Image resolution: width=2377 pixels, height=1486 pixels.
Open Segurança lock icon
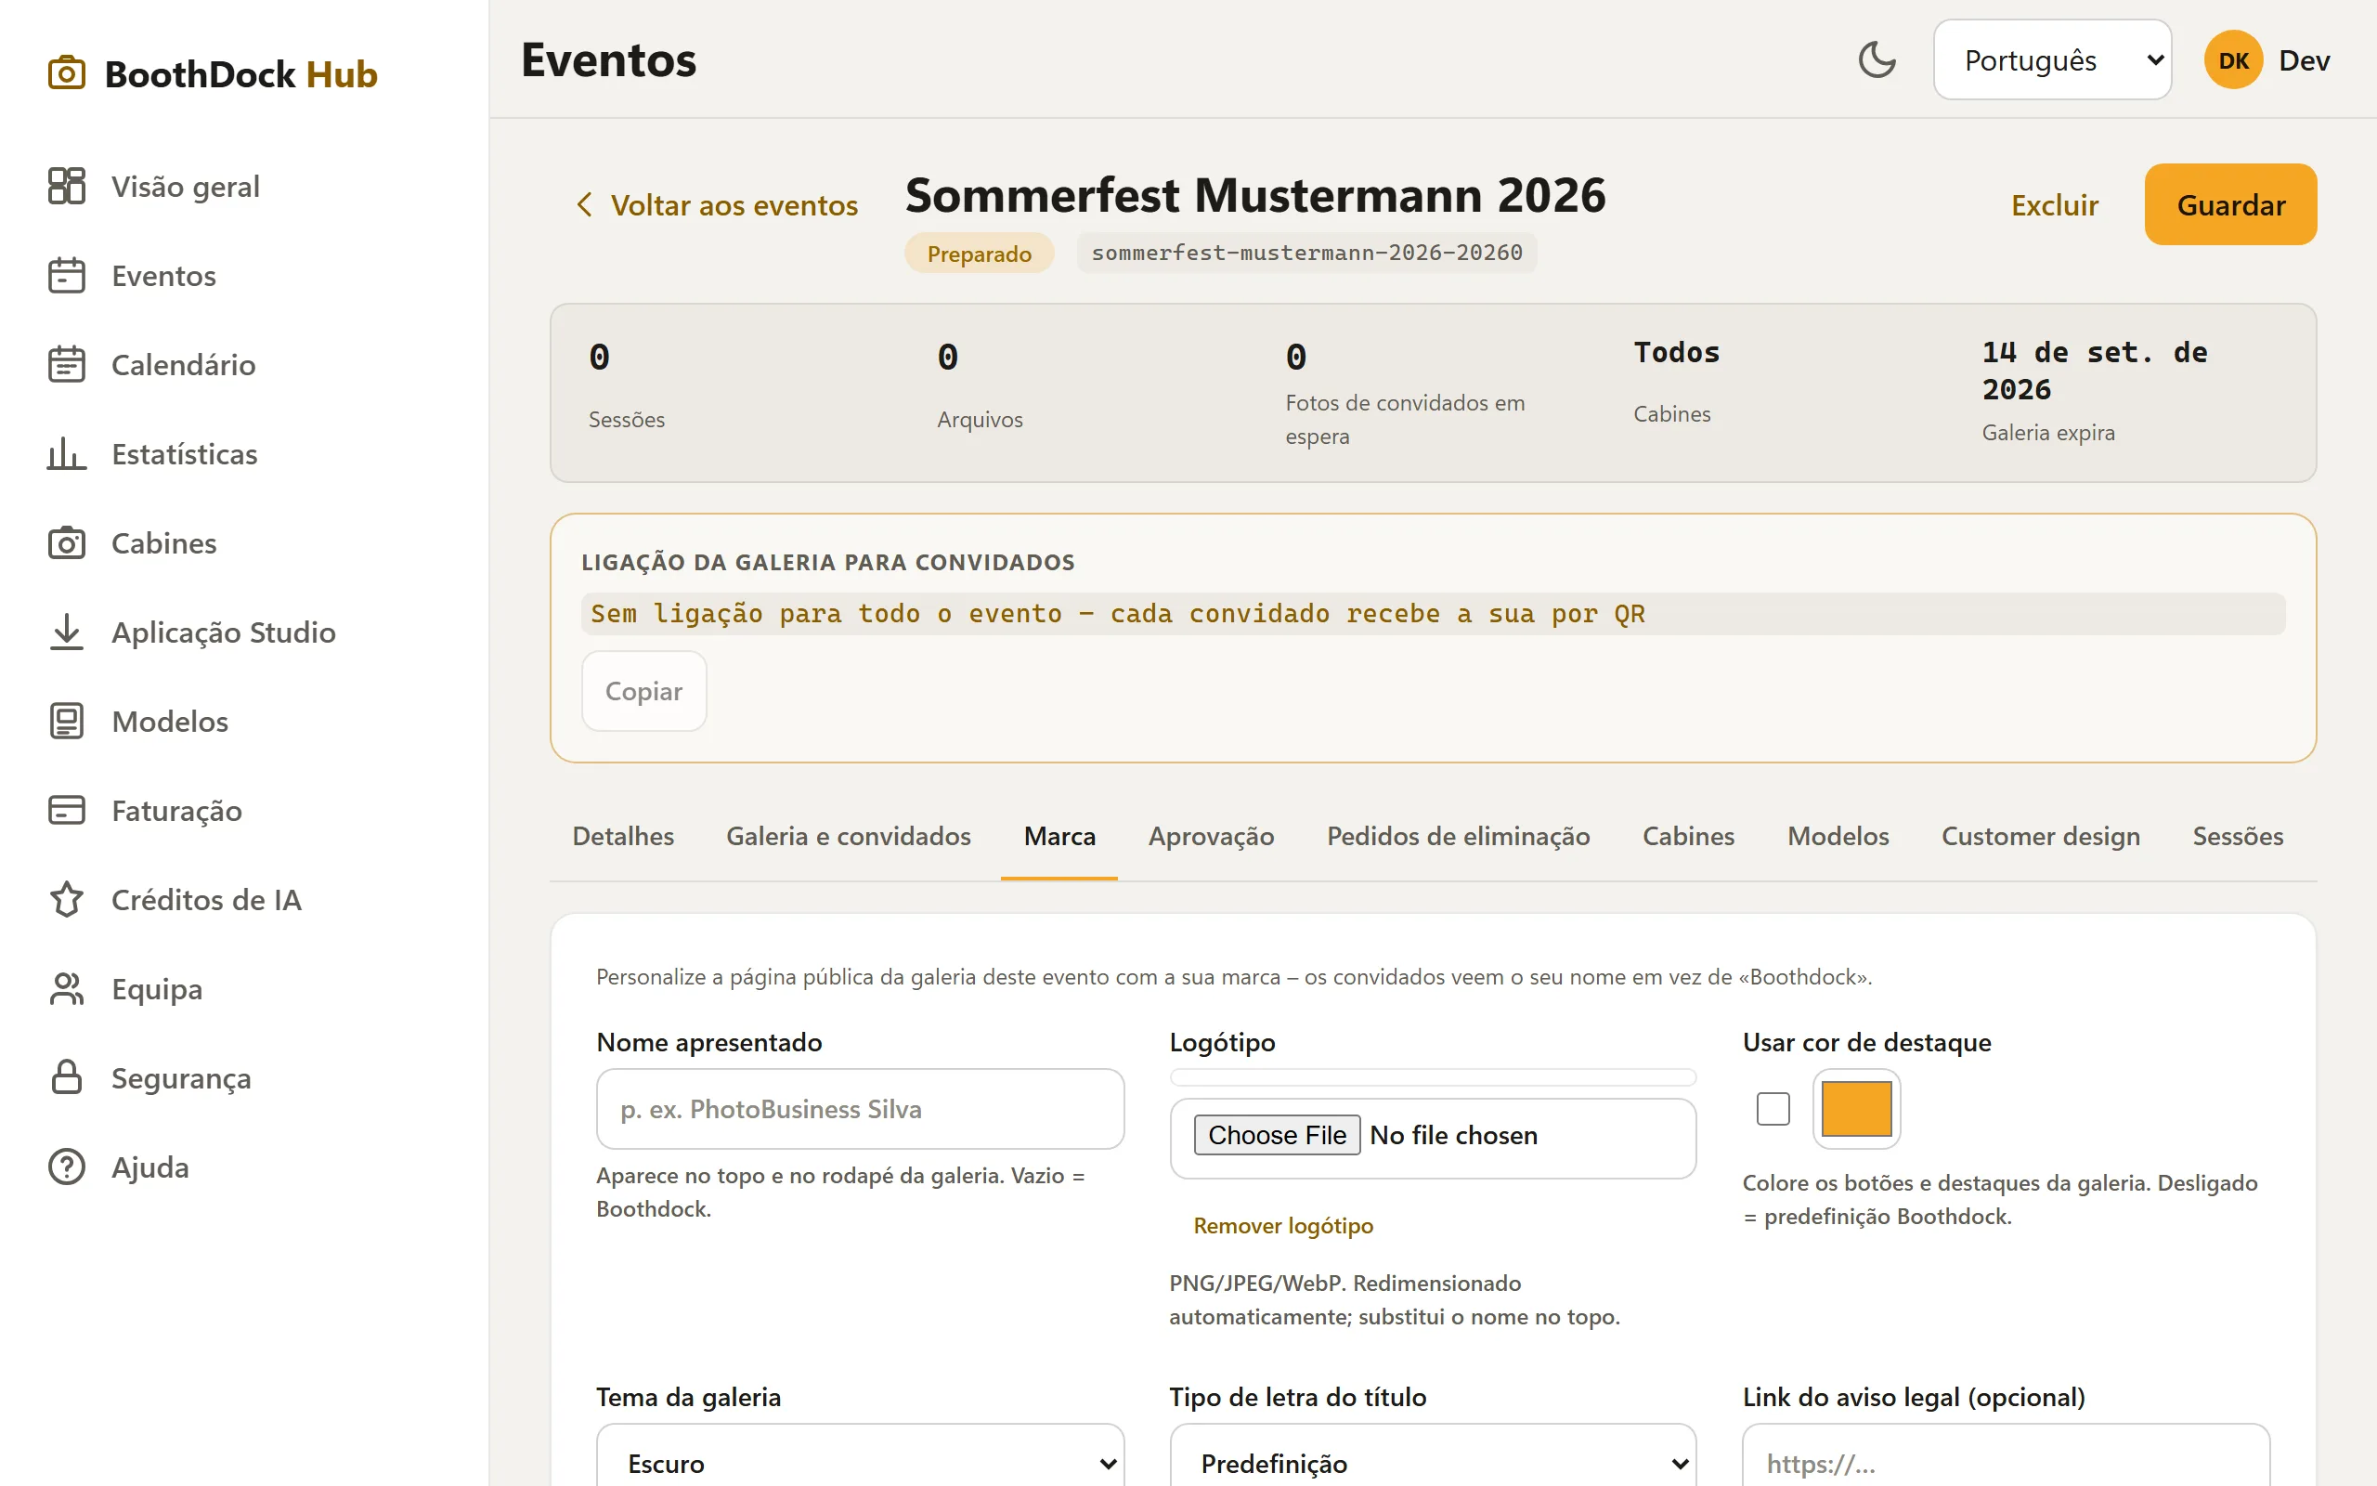point(67,1077)
